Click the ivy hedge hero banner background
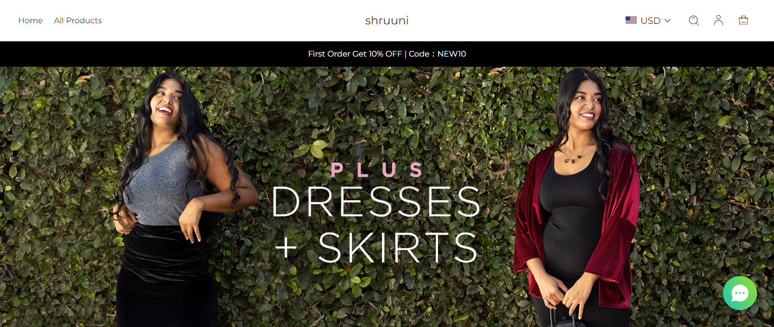 387,113
